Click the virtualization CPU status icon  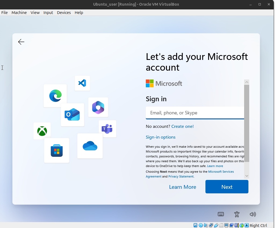tap(236, 225)
